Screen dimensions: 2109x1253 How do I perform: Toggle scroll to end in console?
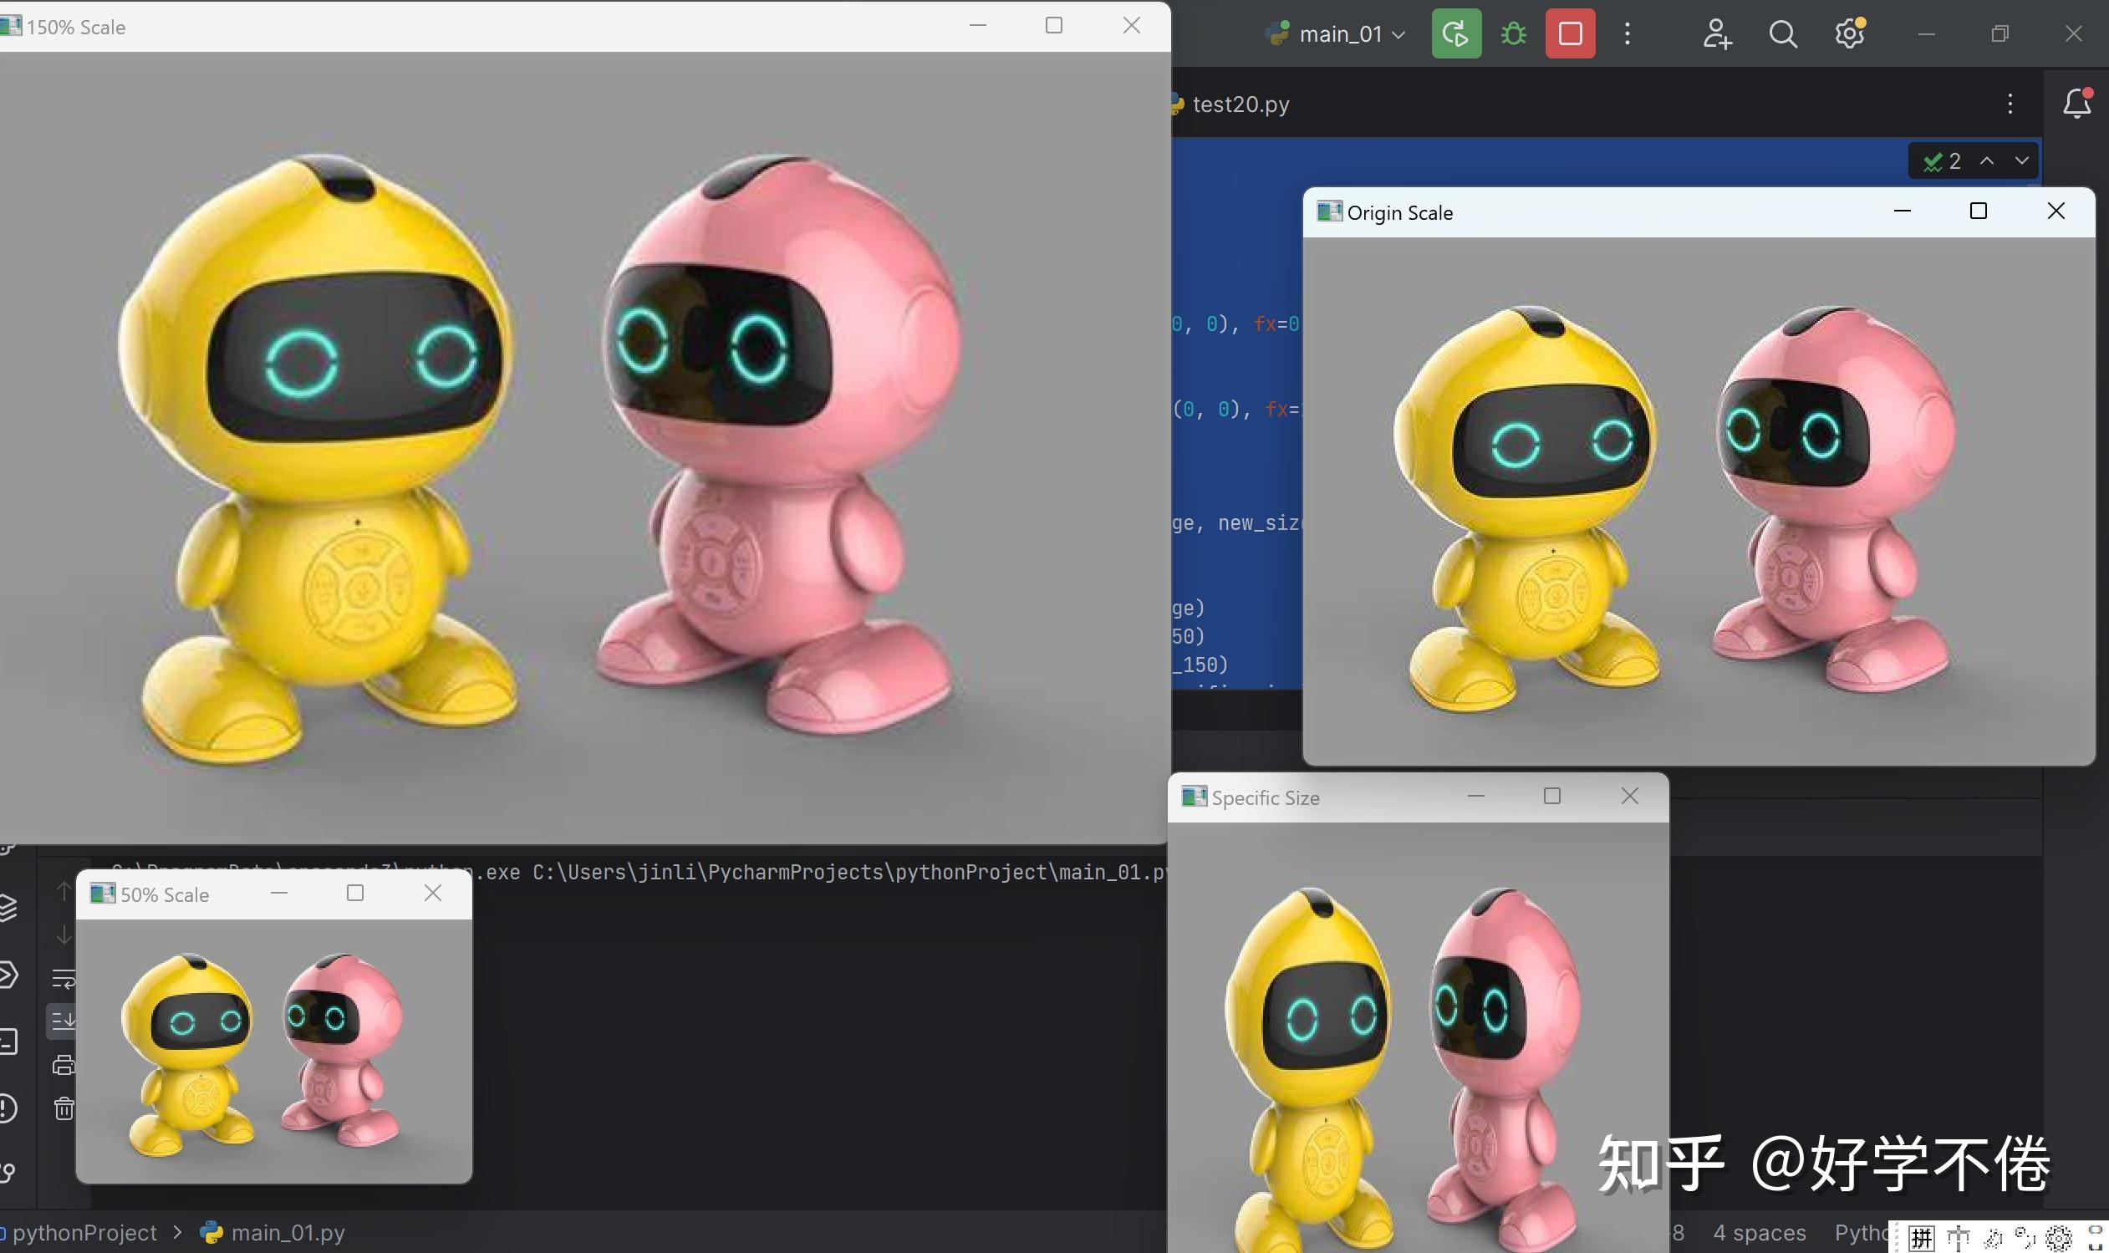(x=64, y=1021)
